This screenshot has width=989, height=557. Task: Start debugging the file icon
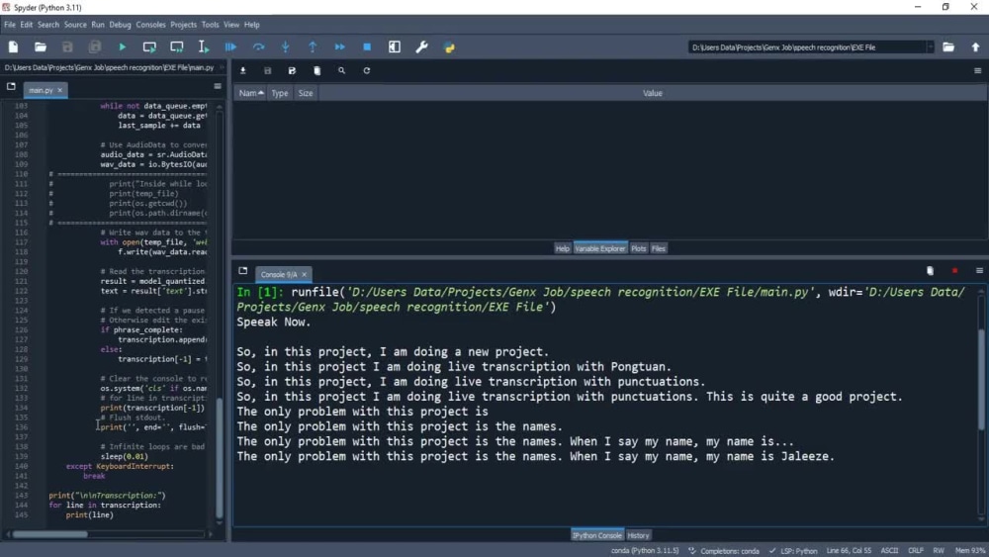coord(230,47)
